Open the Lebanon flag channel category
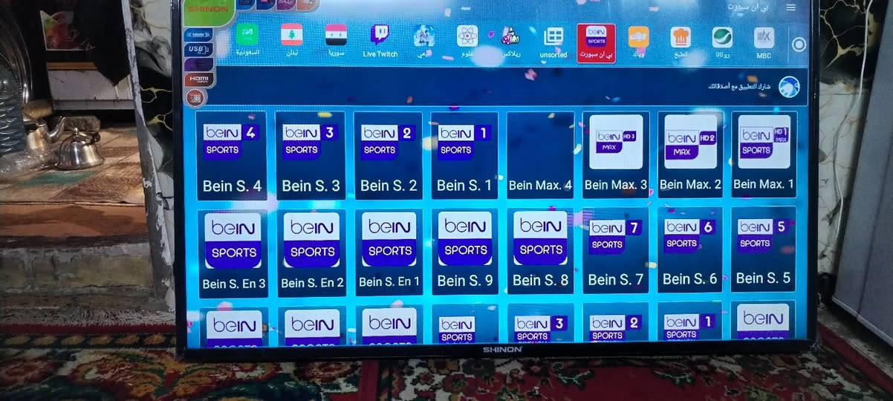The width and height of the screenshot is (893, 401). tap(292, 41)
